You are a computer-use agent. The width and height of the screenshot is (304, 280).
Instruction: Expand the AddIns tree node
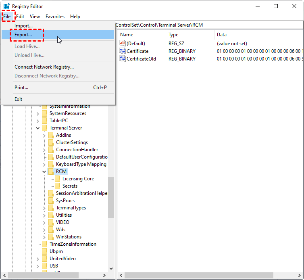[x=44, y=135]
